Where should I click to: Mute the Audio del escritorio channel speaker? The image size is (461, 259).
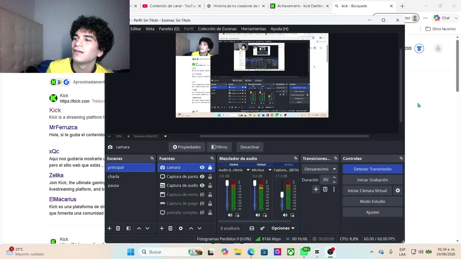pos(230,215)
